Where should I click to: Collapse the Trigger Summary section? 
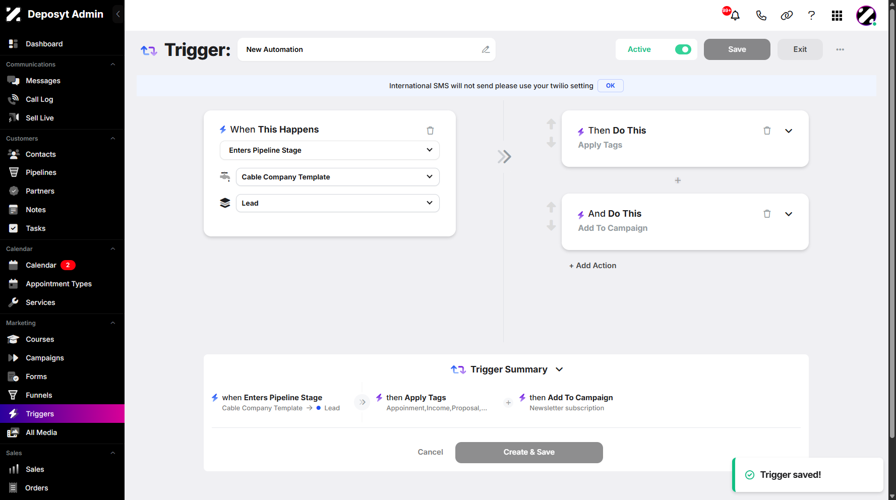click(x=559, y=369)
